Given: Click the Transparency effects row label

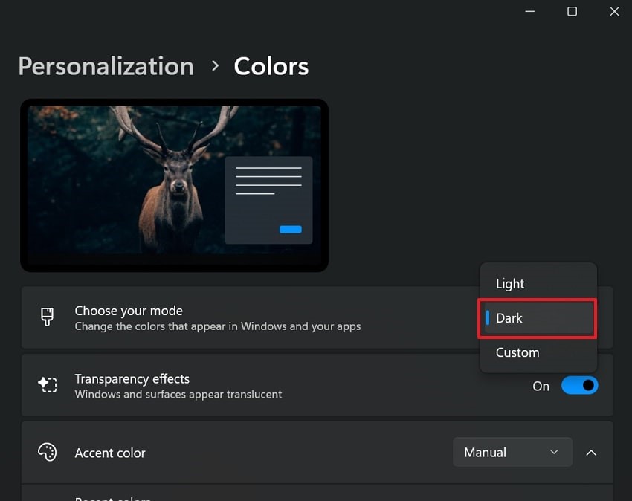Looking at the screenshot, I should tap(132, 379).
